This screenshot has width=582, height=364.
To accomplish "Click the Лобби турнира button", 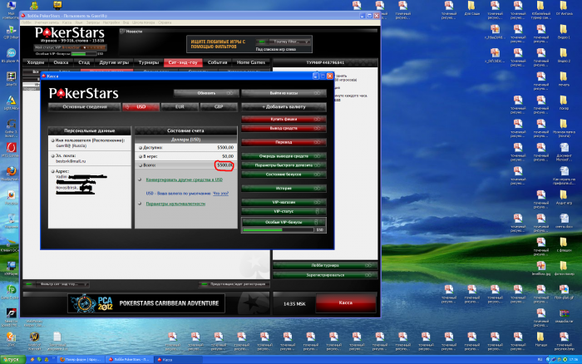I will pos(326,266).
